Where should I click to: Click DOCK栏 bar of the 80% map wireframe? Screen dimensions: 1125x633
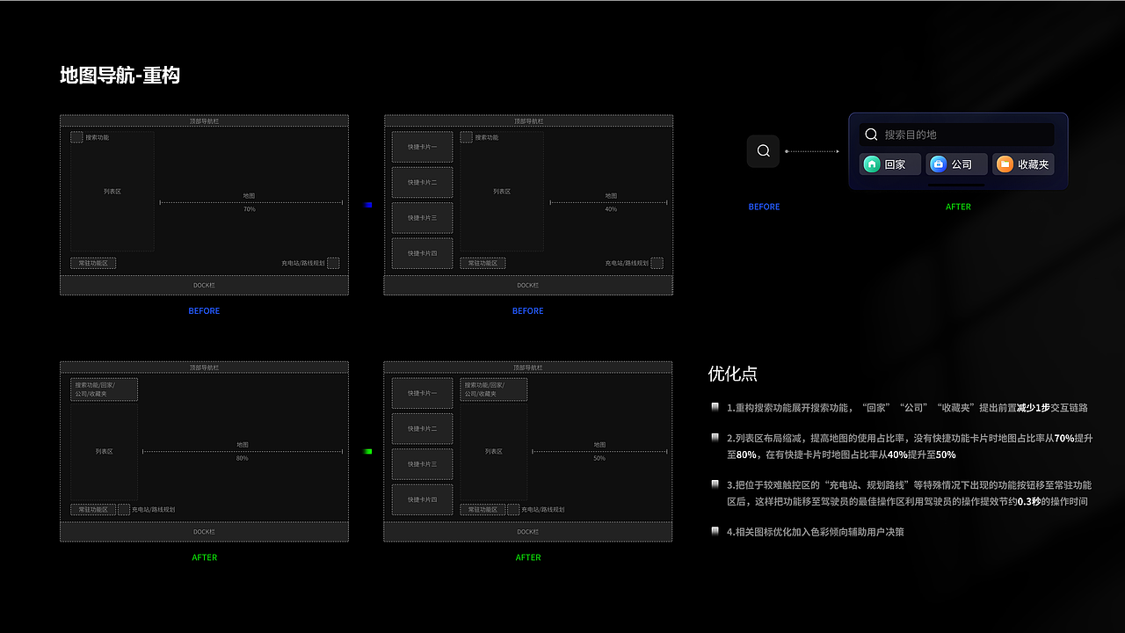[204, 531]
